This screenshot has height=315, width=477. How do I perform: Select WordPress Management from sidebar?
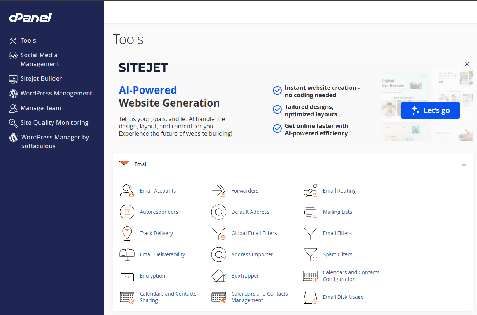(x=56, y=93)
